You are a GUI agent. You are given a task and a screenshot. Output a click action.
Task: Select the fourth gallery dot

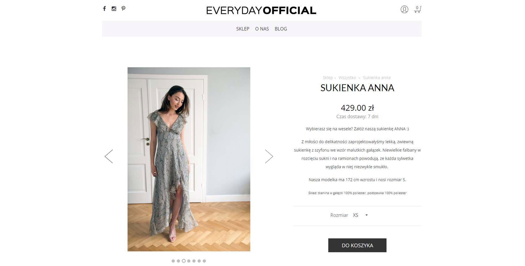coord(189,261)
